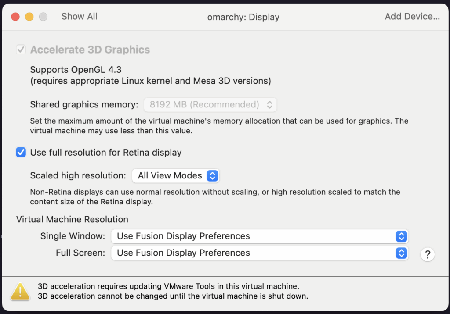Open the Full Screen resolution dropdown

point(259,253)
